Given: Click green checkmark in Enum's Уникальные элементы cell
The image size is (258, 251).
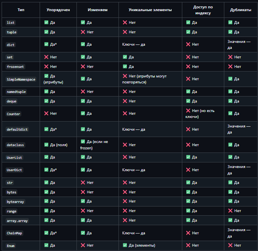Looking at the screenshot, I should (x=125, y=245).
